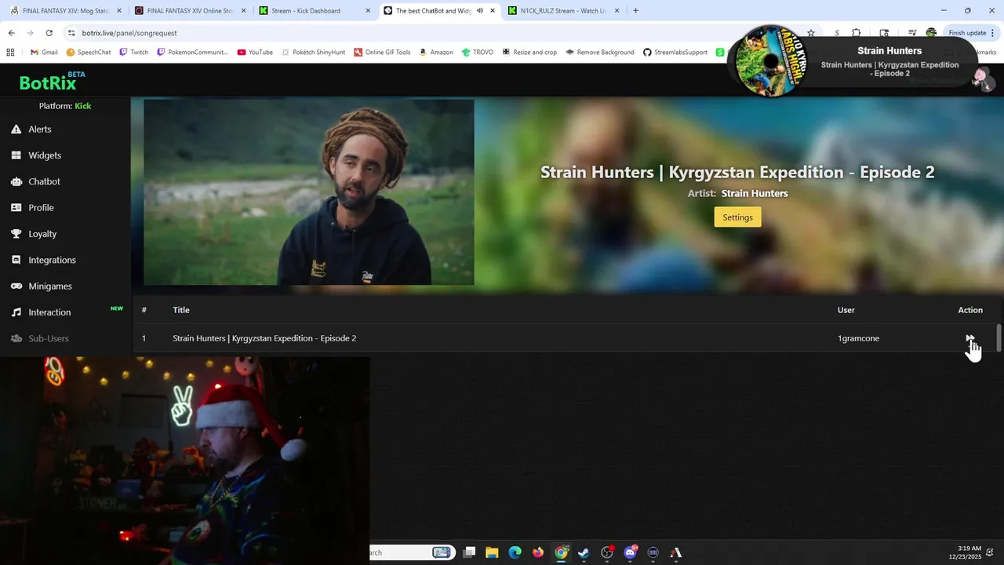Open File Explorer from the taskbar

tap(492, 552)
